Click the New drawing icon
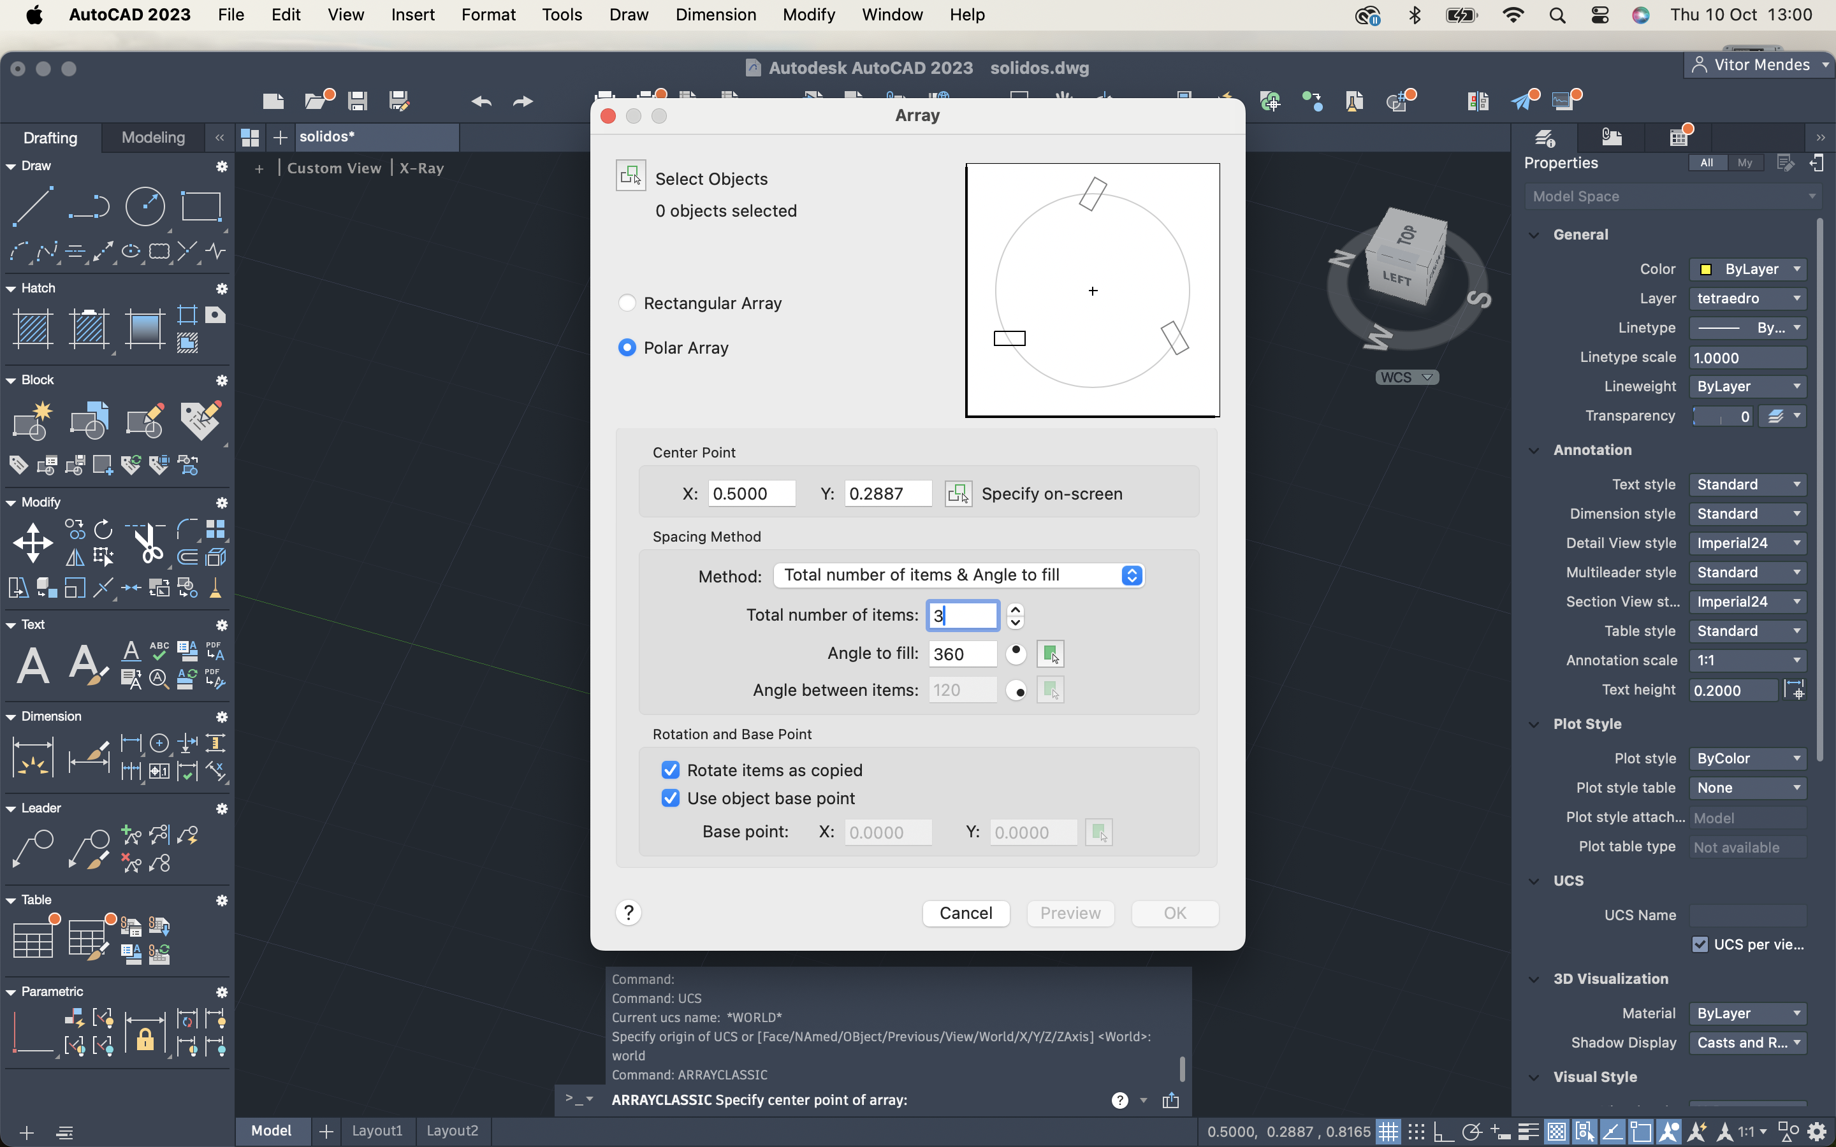Image resolution: width=1836 pixels, height=1147 pixels. point(273,101)
